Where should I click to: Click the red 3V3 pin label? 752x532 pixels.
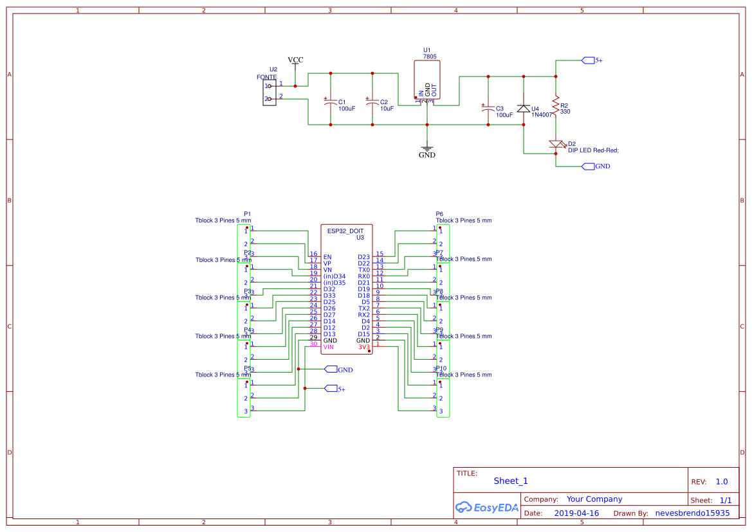pos(364,347)
